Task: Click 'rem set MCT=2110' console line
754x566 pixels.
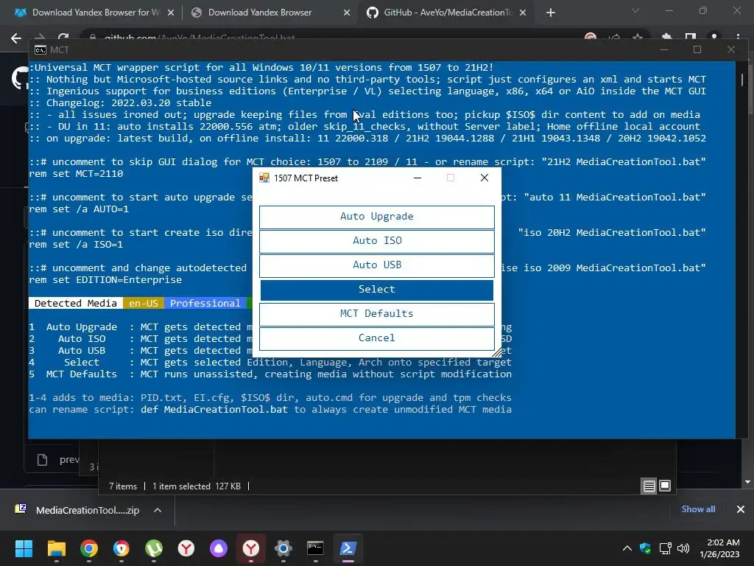Action: pos(76,174)
